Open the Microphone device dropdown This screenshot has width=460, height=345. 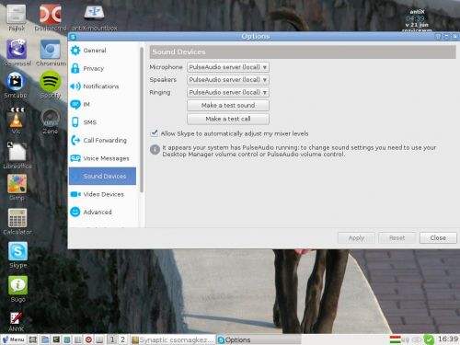228,67
